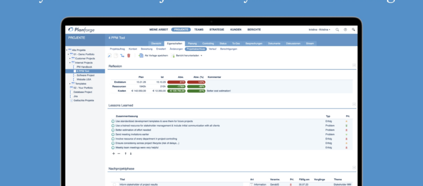Click status circle of 'Use standardized development templates'
Viewport: 423px width, 186px height.
(x=113, y=121)
